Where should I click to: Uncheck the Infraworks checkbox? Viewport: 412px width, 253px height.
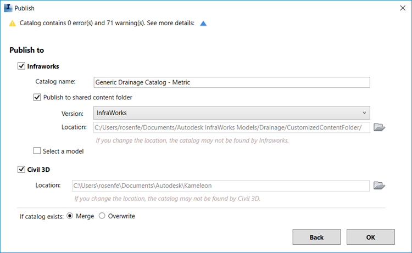pyautogui.click(x=21, y=66)
